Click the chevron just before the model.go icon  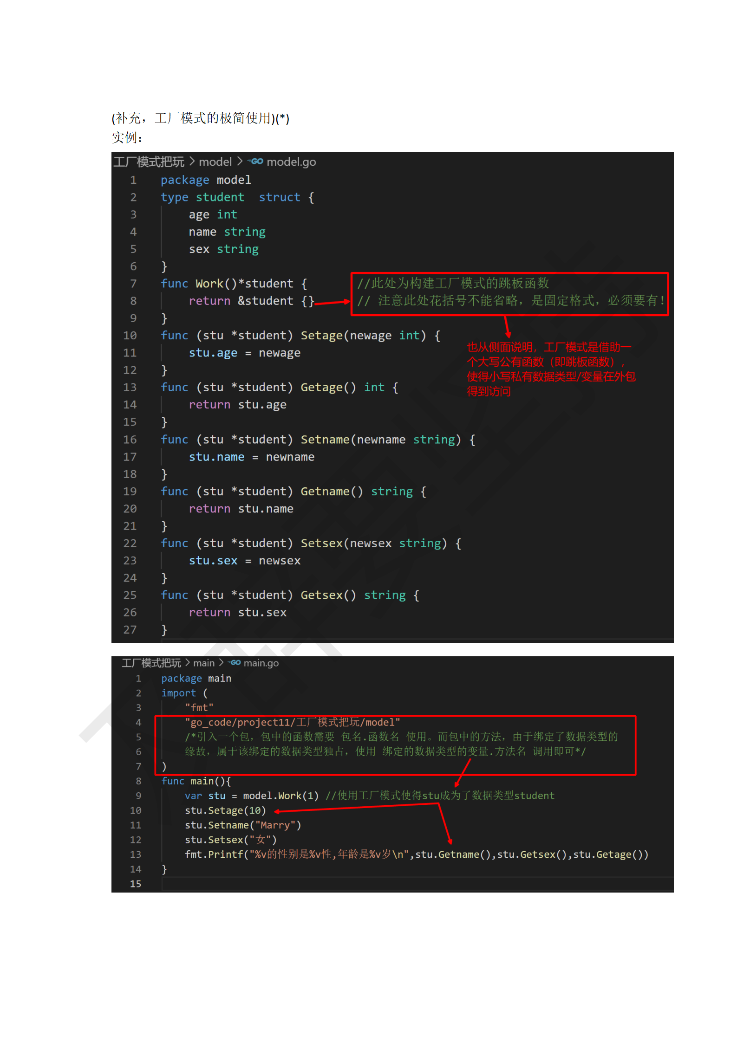(x=240, y=162)
